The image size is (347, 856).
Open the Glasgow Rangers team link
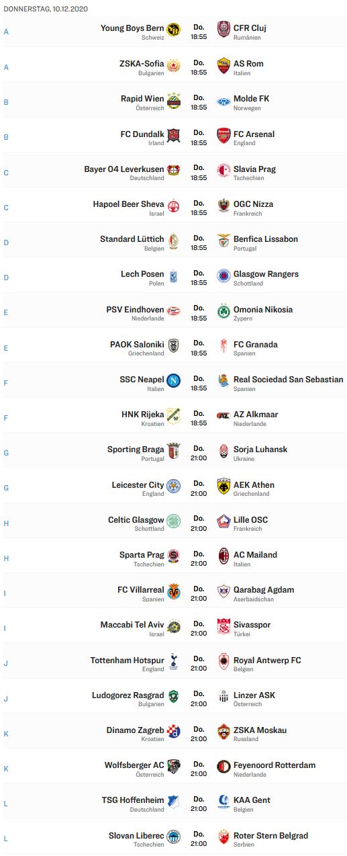pyautogui.click(x=266, y=274)
